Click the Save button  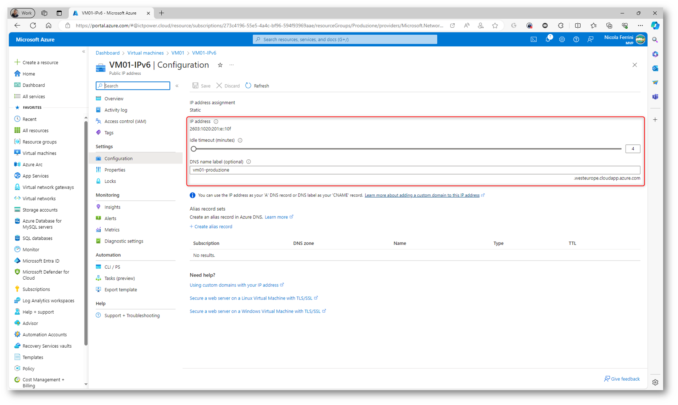[201, 86]
